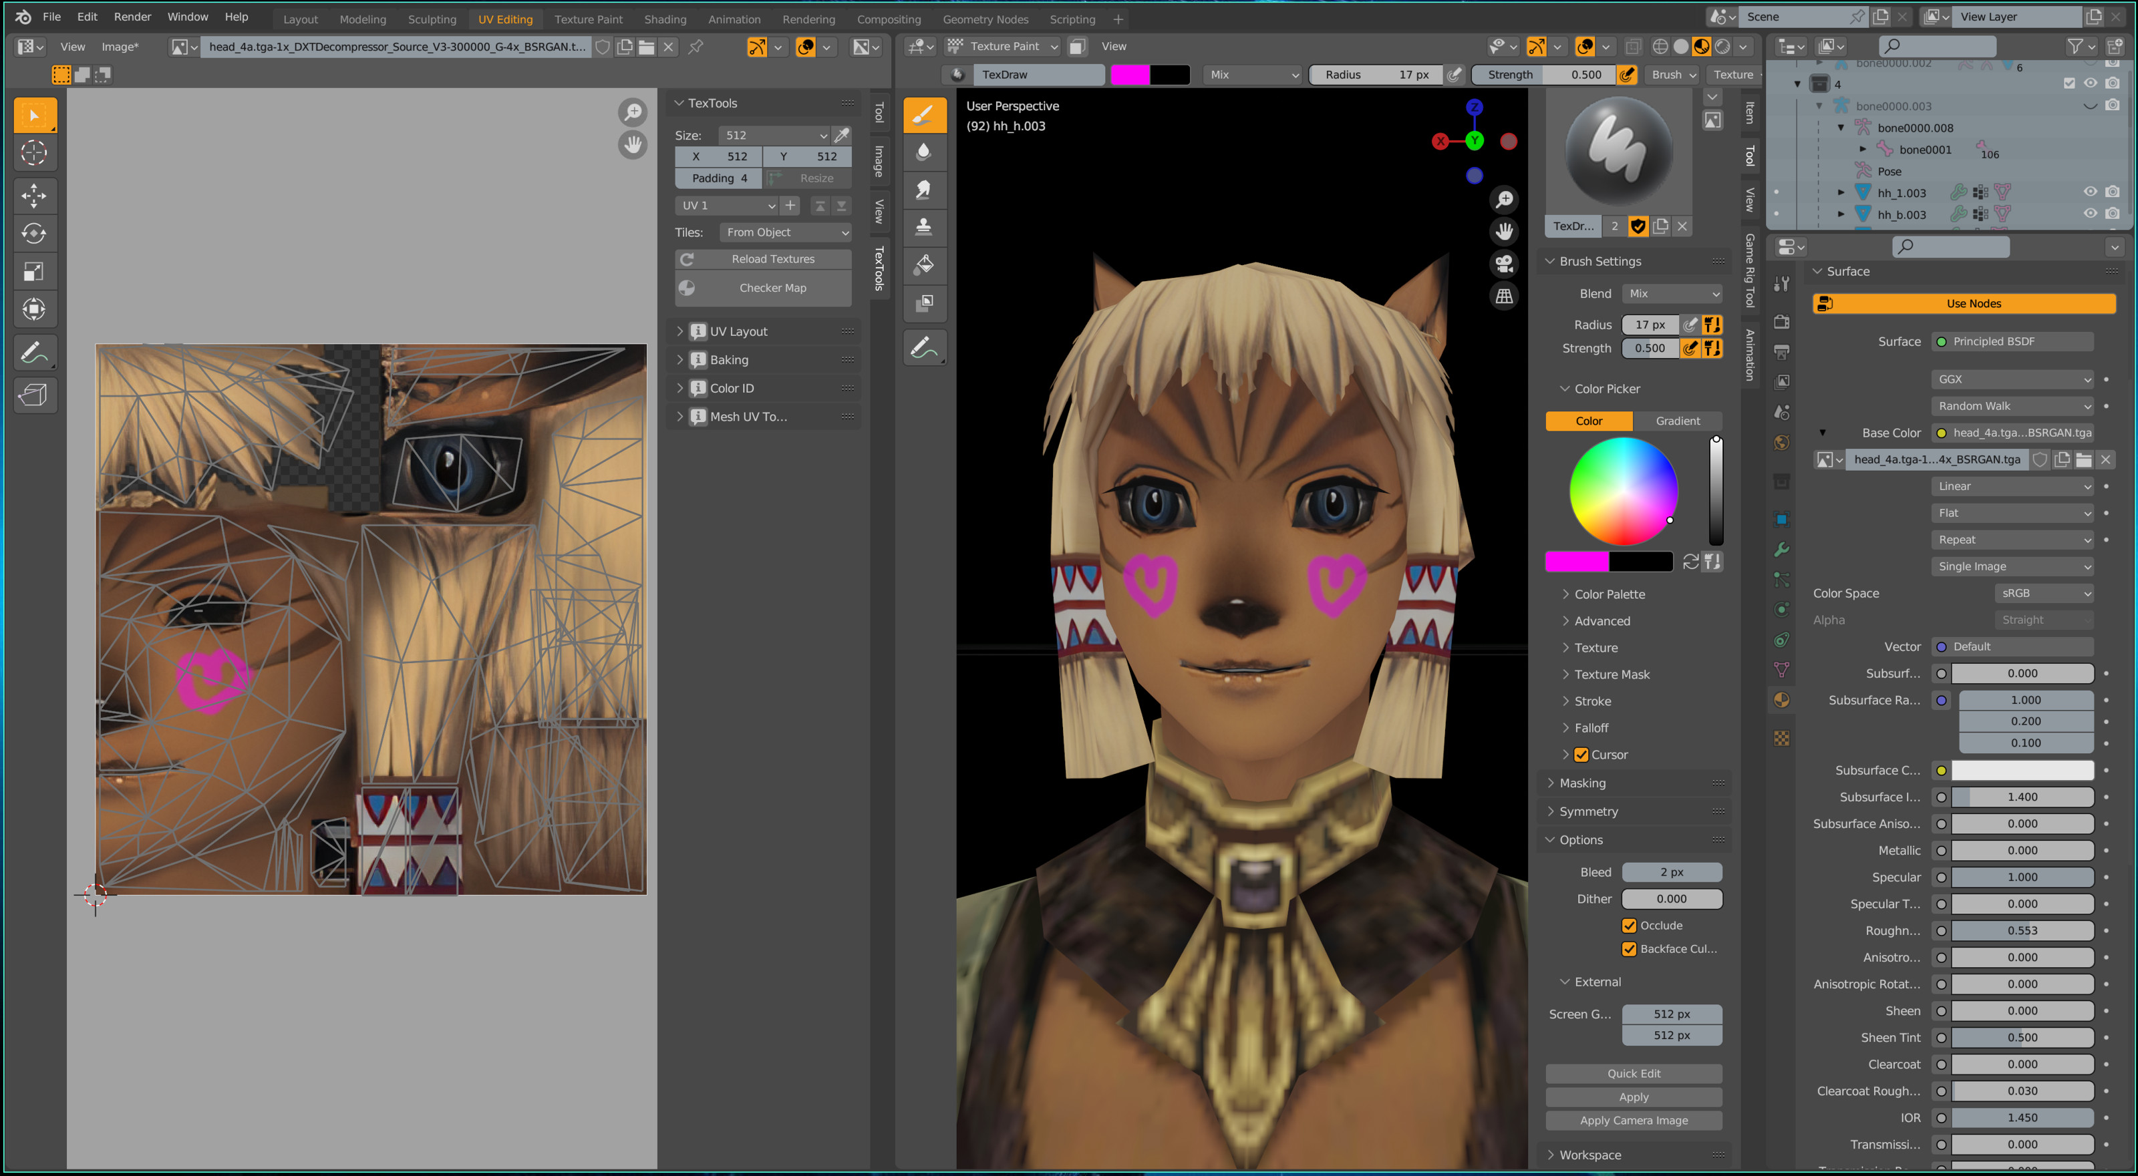2138x1176 pixels.
Task: Toggle radius pressure sensitivity in Brush Settings
Action: pos(1690,325)
